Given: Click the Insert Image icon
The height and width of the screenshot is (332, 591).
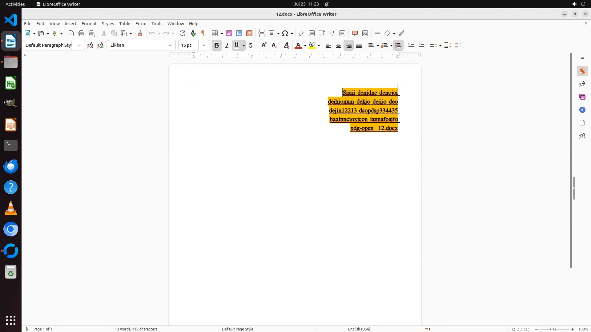Looking at the screenshot, I should (229, 33).
